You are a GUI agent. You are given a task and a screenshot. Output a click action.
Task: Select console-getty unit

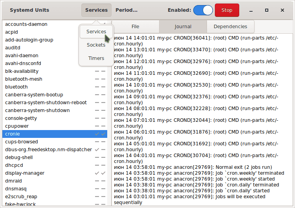pyautogui.click(x=55, y=118)
